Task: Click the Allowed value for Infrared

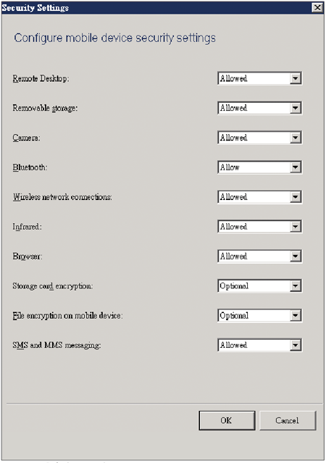Action: (233, 227)
